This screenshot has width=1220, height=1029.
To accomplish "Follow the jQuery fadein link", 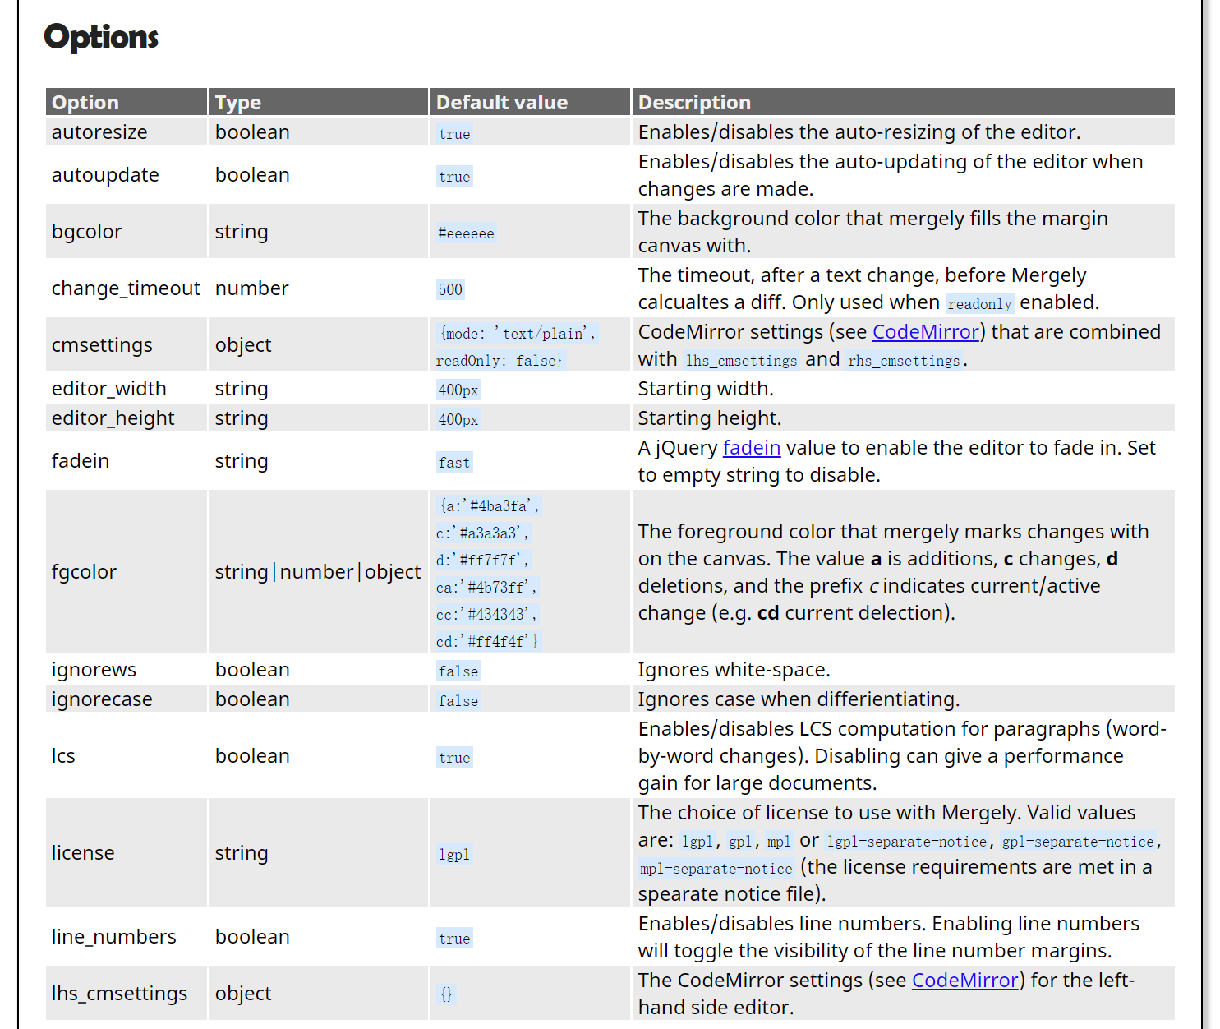I will (751, 448).
